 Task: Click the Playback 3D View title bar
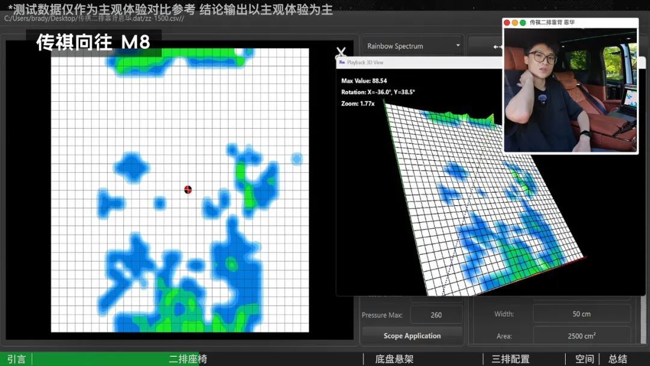pyautogui.click(x=419, y=62)
